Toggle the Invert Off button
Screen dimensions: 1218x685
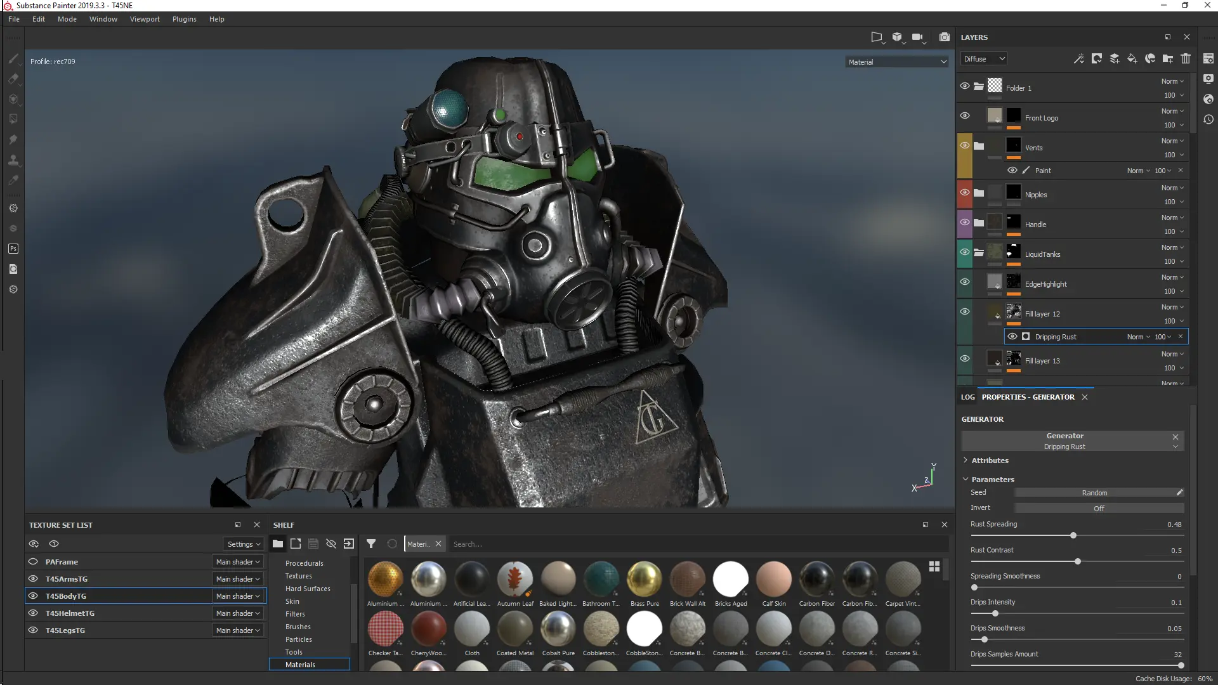(x=1099, y=509)
